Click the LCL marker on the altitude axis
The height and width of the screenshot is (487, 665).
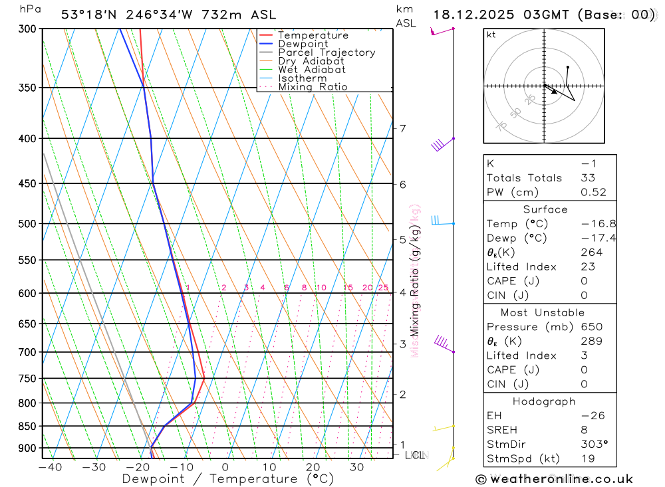[x=415, y=455]
